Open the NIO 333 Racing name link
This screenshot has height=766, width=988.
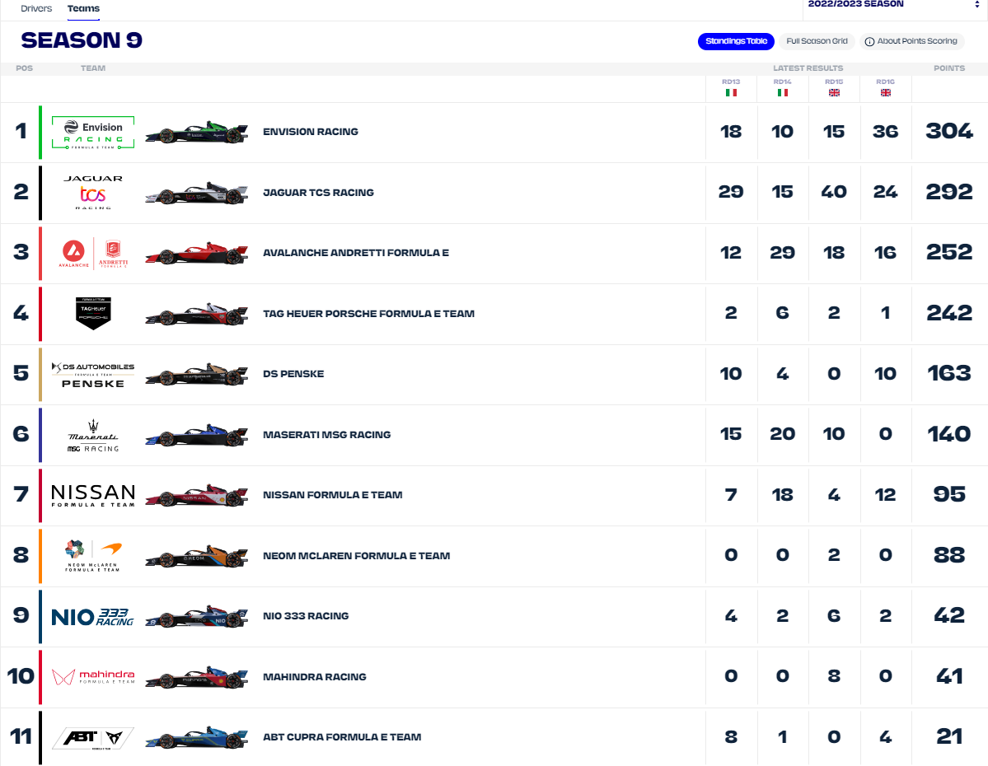coord(306,616)
